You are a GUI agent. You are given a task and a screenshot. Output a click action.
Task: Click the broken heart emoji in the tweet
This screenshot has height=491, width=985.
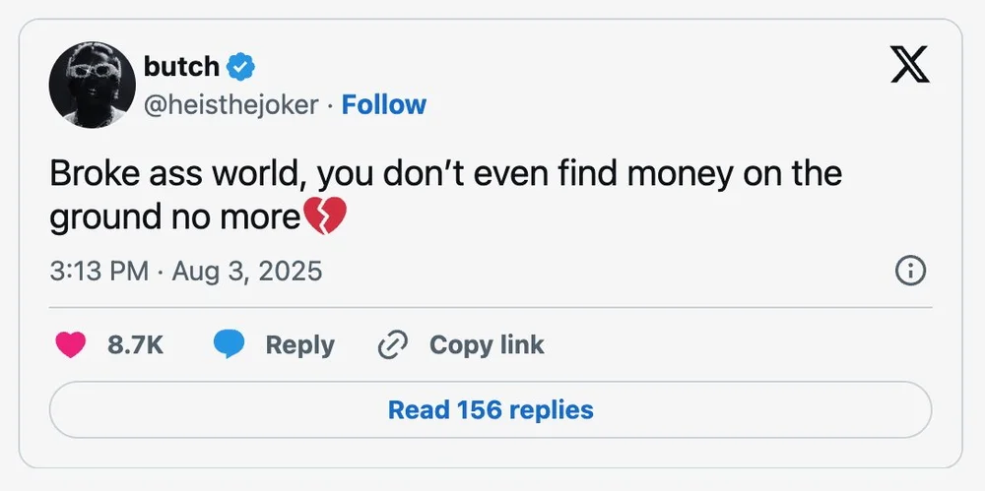[325, 217]
